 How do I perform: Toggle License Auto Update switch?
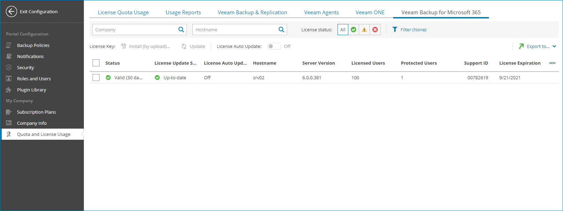click(x=274, y=46)
